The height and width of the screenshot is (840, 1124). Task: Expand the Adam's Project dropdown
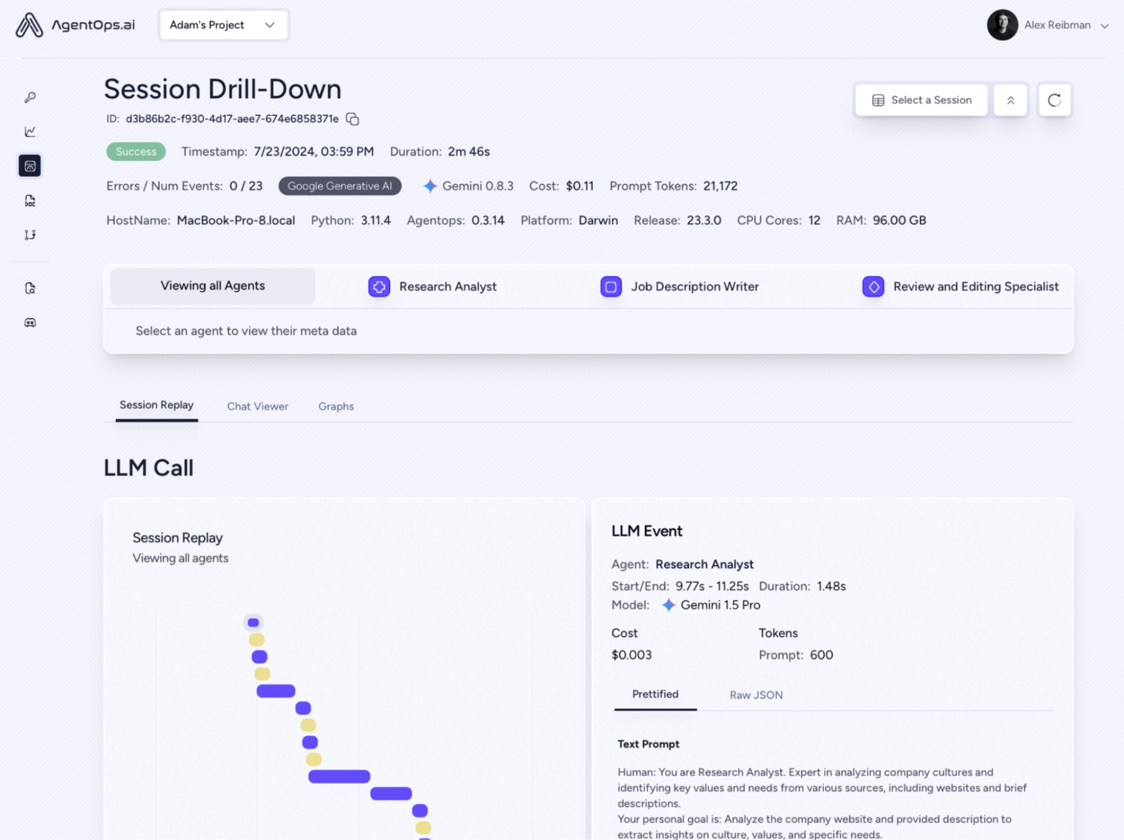223,25
